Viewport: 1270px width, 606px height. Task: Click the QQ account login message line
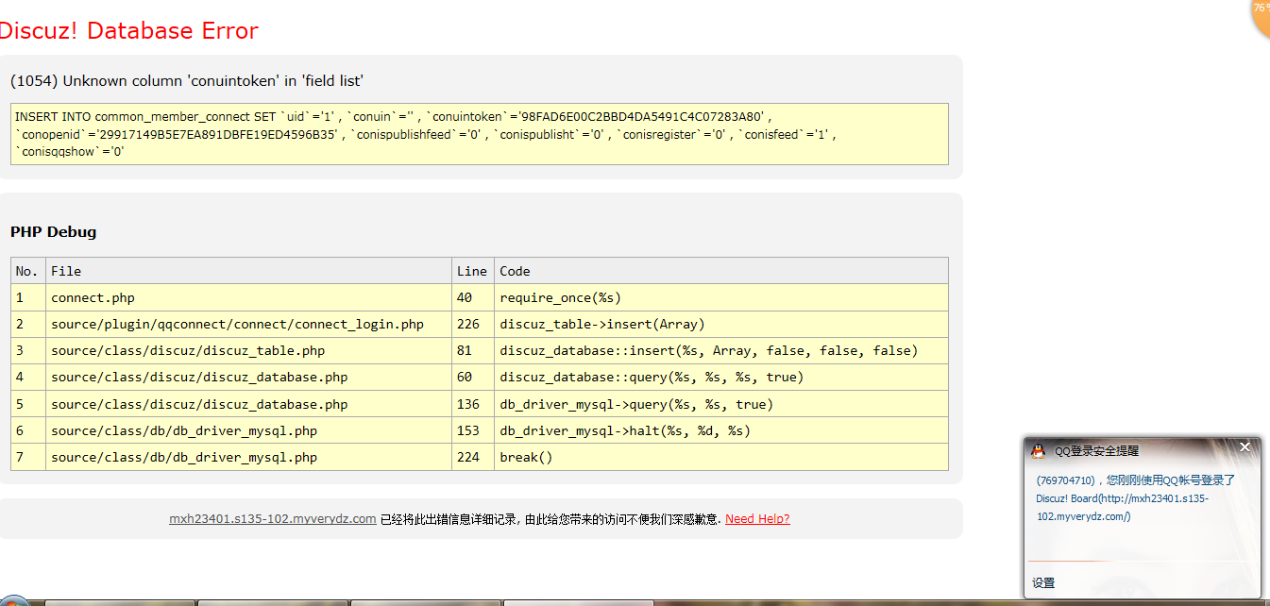1135,480
